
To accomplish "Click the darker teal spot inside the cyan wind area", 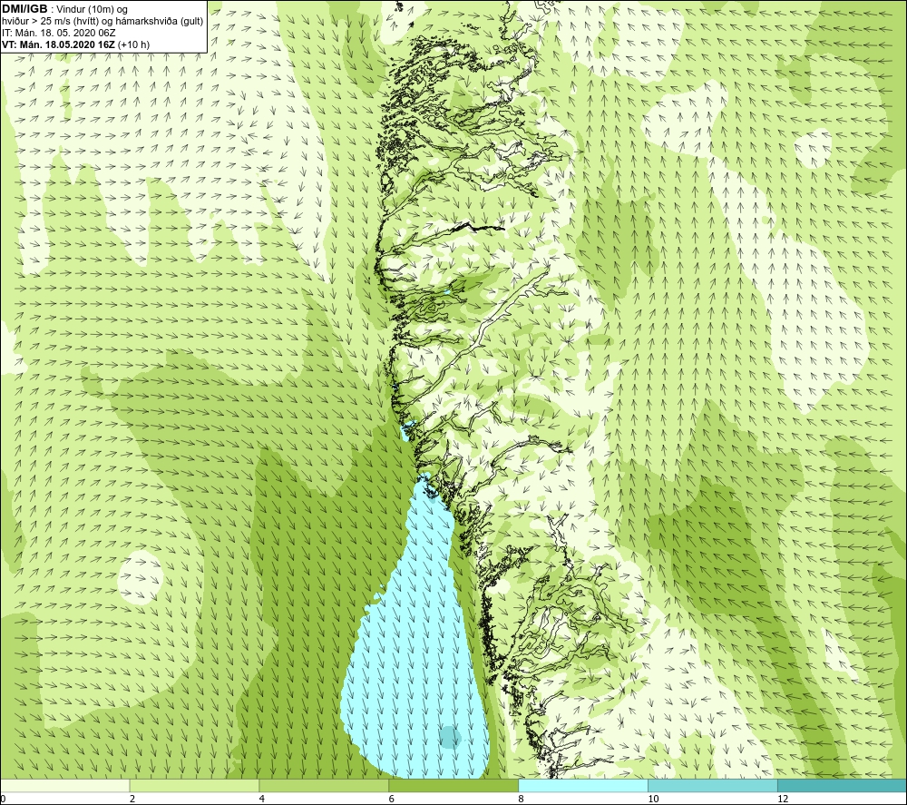I will tap(449, 738).
